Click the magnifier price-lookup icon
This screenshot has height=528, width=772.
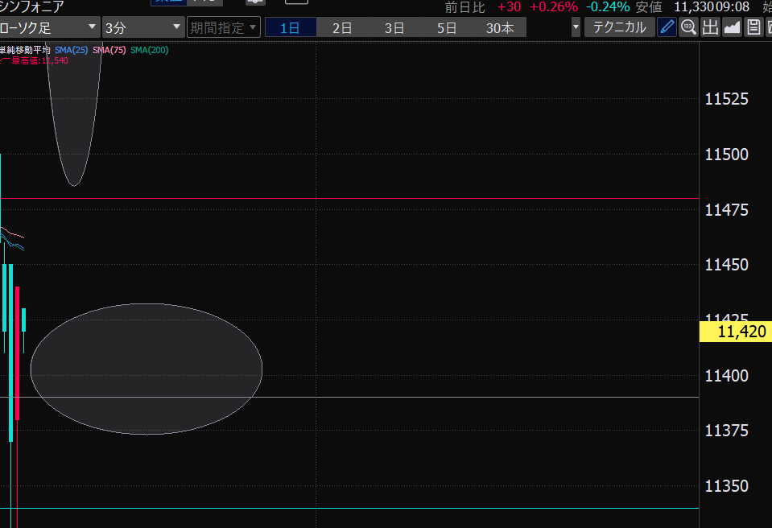pos(688,27)
